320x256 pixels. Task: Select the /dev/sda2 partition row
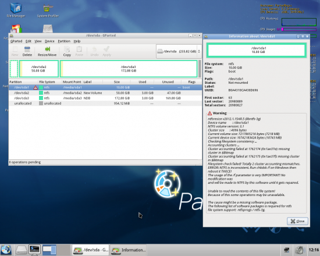(x=105, y=93)
